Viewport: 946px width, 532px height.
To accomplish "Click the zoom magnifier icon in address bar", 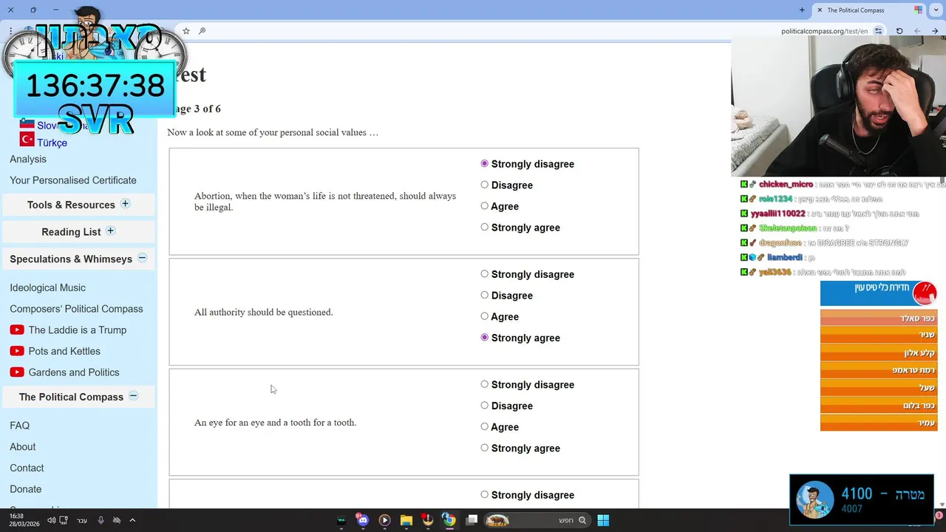I will (202, 31).
